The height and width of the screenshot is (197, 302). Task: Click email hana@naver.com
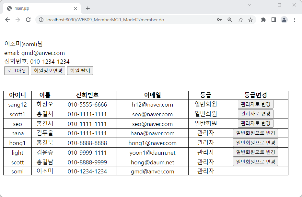[x=153, y=133]
